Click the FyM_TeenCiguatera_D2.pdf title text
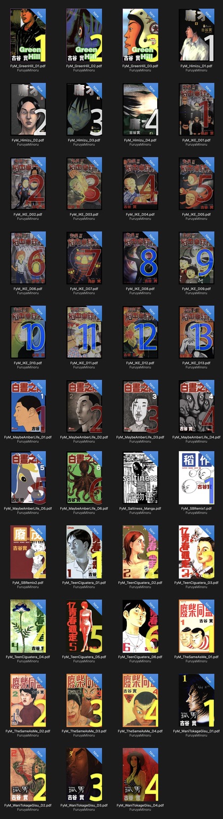This screenshot has width=223, height=819. click(x=140, y=583)
